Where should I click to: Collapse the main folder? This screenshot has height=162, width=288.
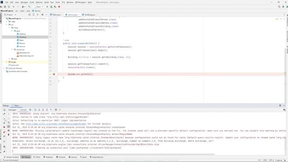9,28
